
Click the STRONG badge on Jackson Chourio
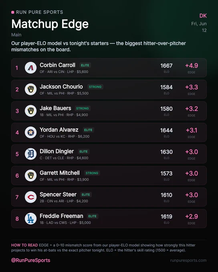tap(95, 87)
